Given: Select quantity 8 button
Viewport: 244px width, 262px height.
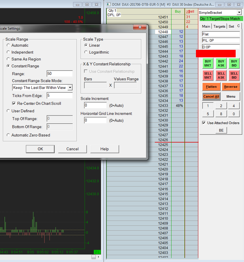Looking at the screenshot, I should (221, 114).
